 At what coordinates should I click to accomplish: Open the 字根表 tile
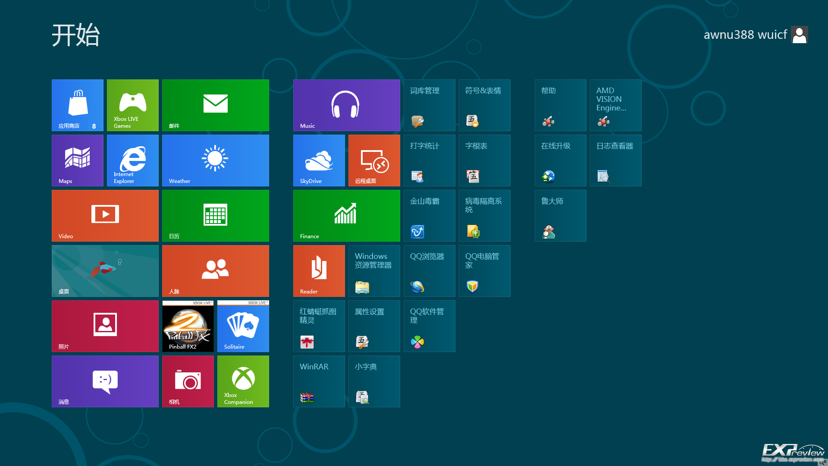485,161
